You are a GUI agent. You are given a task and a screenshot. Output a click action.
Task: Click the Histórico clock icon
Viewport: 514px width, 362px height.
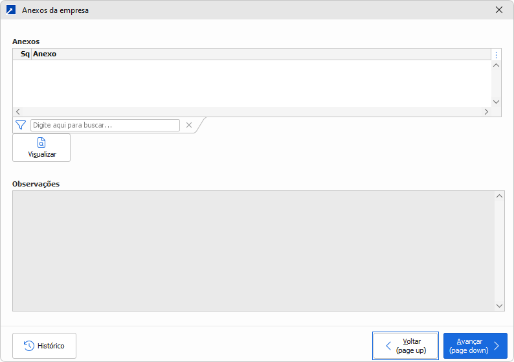29,346
